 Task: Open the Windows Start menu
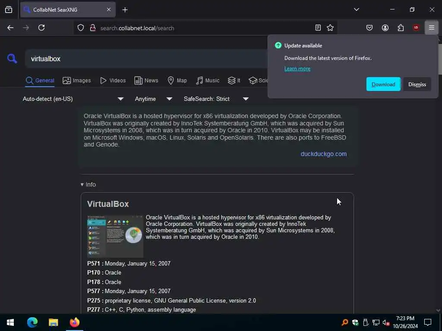10,322
